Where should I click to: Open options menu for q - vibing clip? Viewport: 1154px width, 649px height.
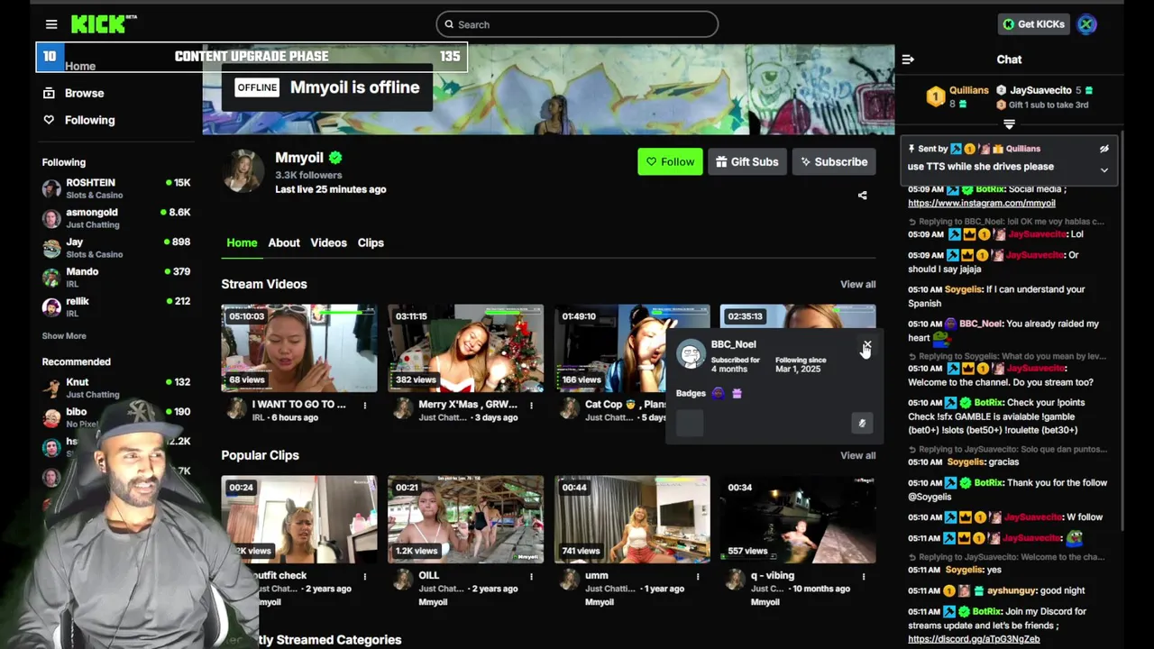click(x=863, y=576)
